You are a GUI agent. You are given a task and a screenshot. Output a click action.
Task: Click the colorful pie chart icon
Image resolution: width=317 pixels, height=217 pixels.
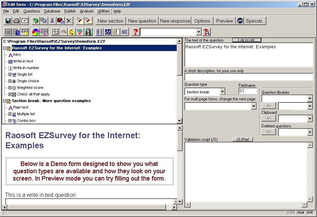click(x=35, y=32)
